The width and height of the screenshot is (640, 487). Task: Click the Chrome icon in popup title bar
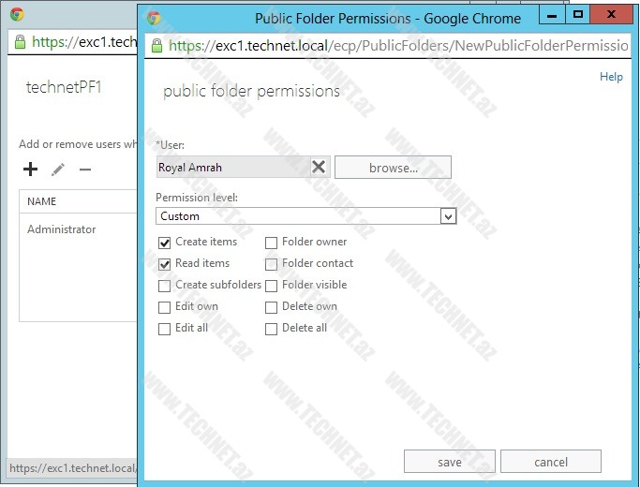coord(154,18)
